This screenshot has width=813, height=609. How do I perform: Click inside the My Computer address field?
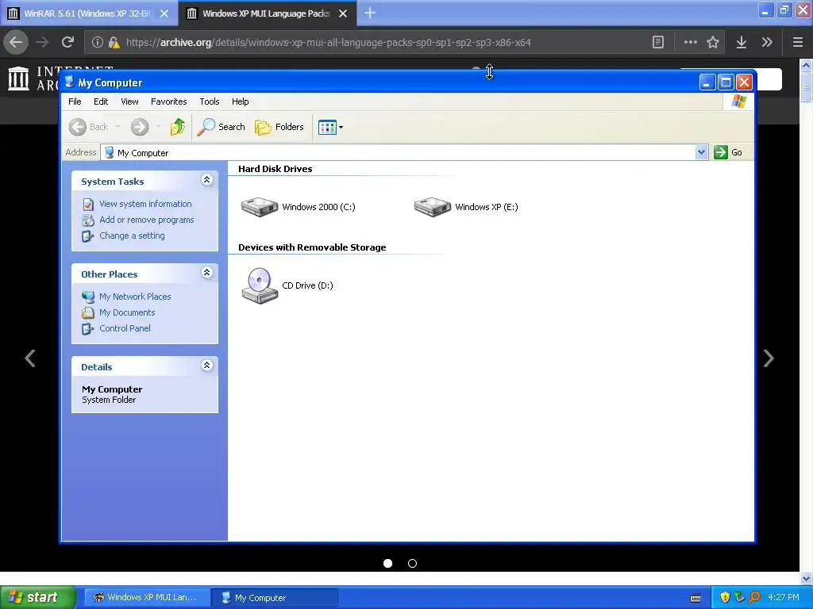coord(399,153)
